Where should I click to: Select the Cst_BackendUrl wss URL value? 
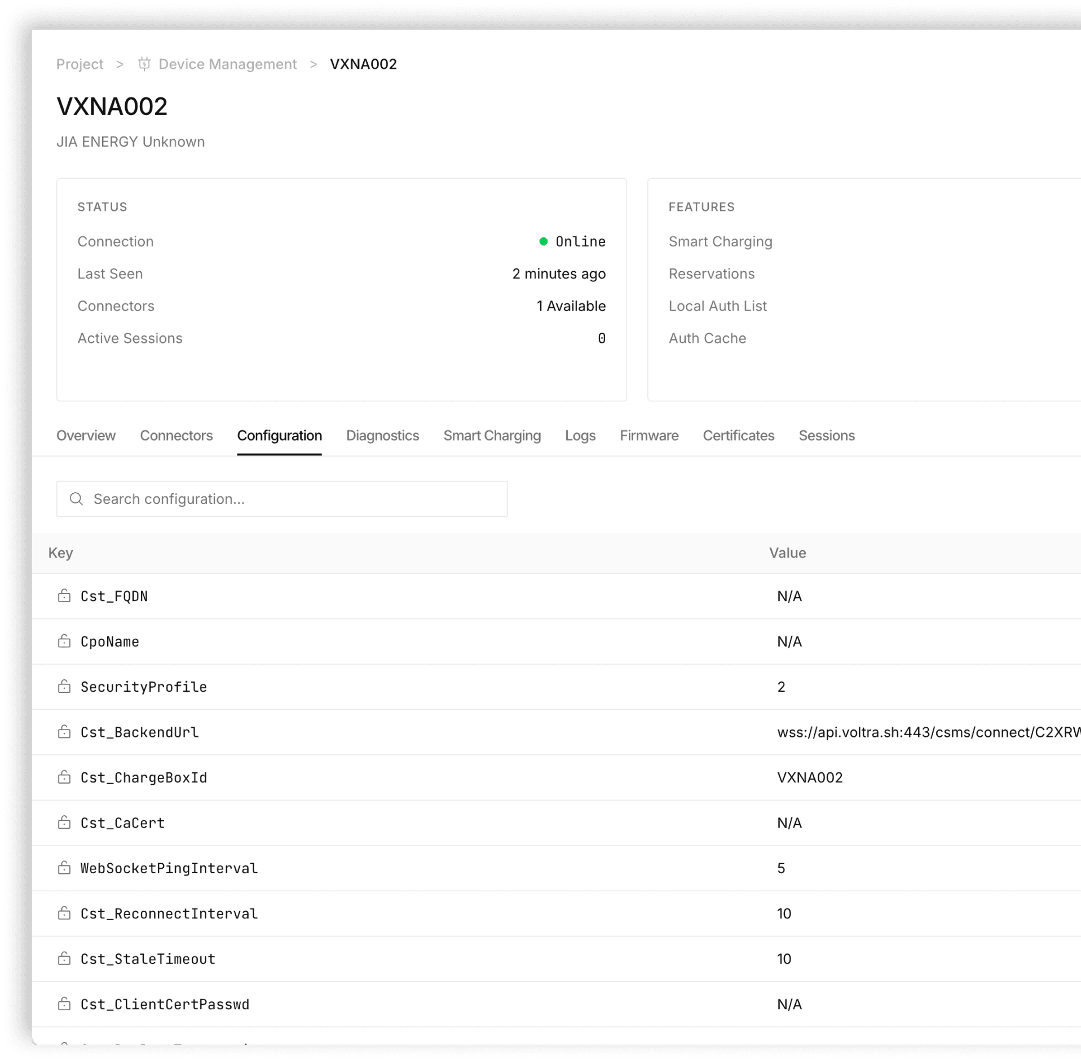[x=929, y=732]
